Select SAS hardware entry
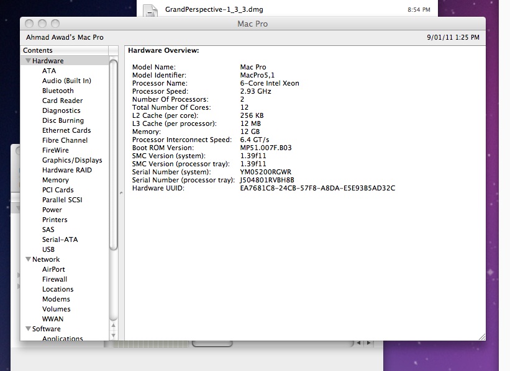The height and width of the screenshot is (371, 510). 48,230
